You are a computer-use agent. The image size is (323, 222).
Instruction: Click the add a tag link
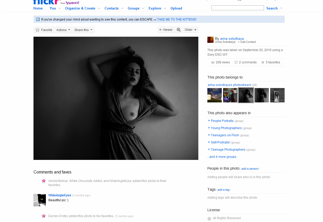pyautogui.click(x=224, y=190)
